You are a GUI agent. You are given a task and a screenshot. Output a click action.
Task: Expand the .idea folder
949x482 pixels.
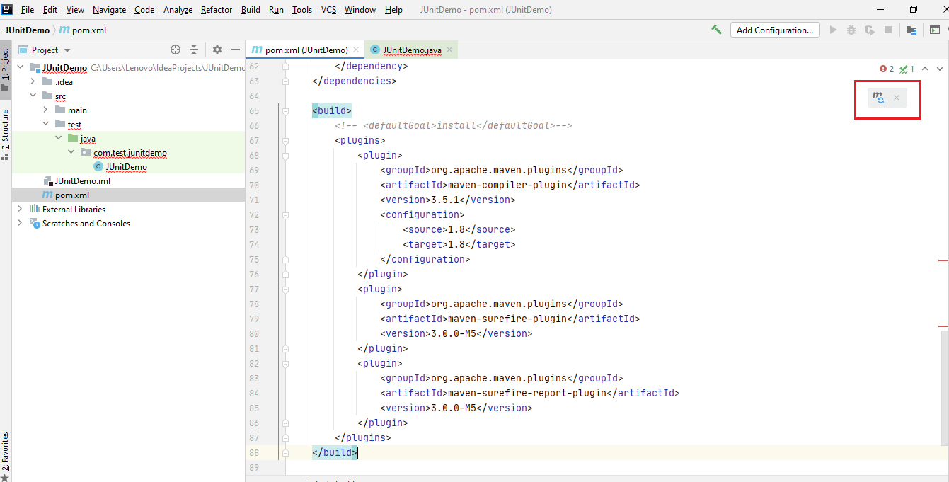pyautogui.click(x=33, y=82)
